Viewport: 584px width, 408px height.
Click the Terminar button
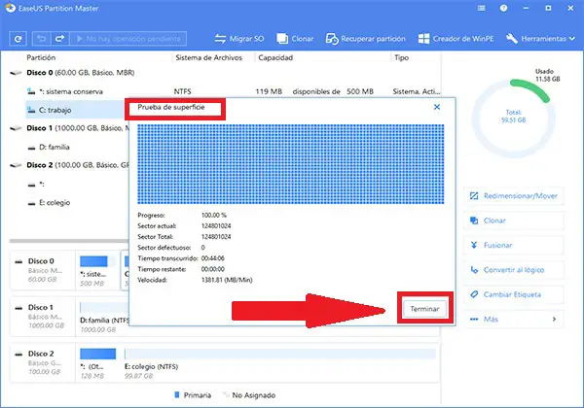click(425, 309)
